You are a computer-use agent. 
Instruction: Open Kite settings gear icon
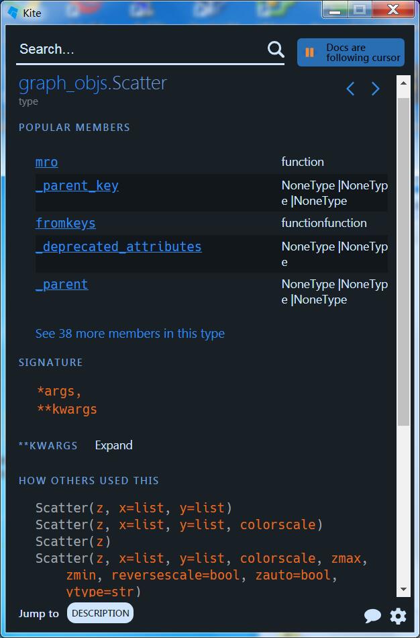[x=399, y=615]
